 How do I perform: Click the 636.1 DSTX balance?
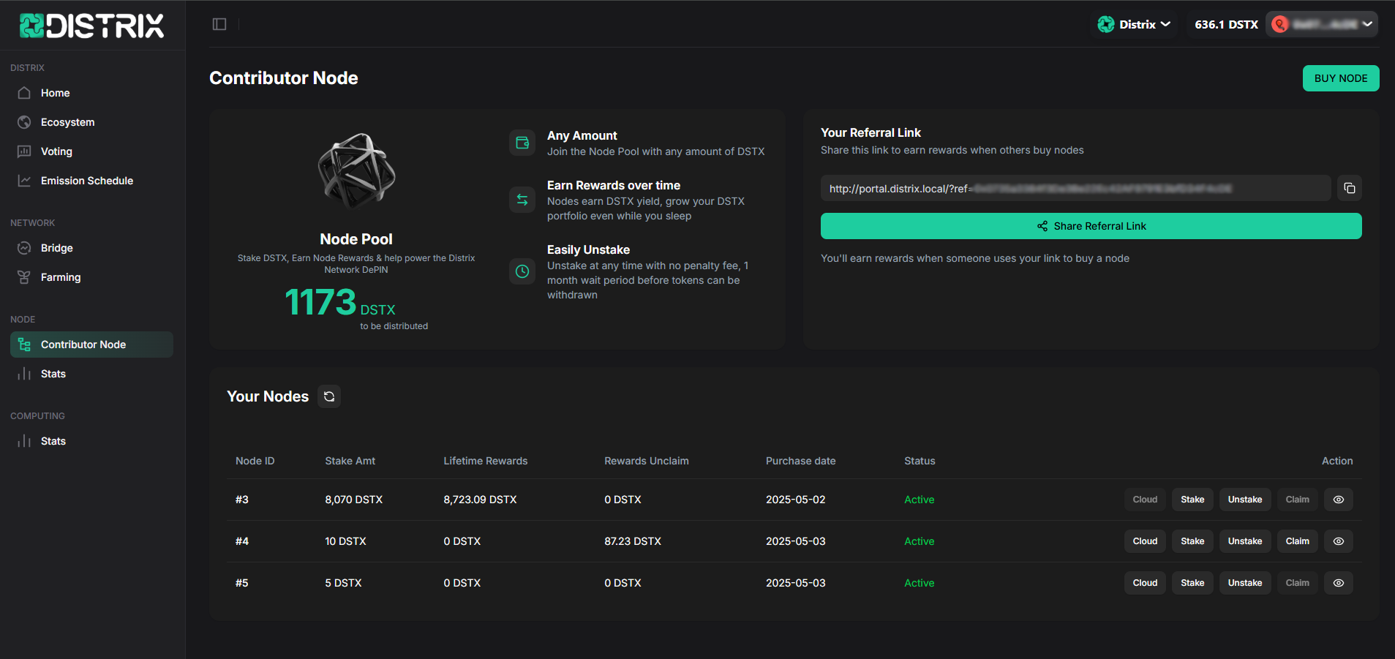(1226, 24)
